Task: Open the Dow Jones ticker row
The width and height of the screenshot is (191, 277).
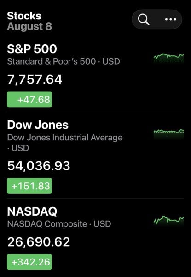Action: (95, 155)
